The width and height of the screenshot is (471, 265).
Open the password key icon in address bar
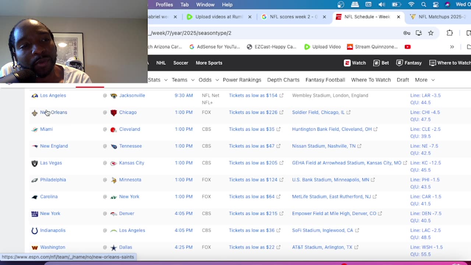tap(407, 33)
